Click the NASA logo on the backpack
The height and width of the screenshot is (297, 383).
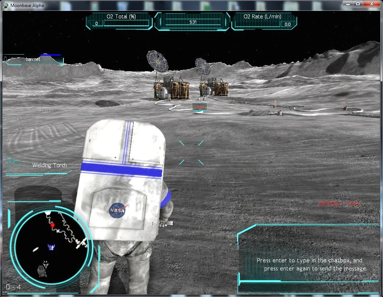click(118, 210)
